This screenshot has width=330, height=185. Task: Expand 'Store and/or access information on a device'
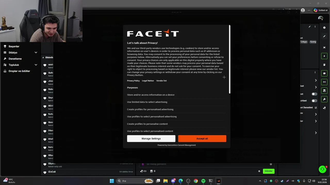coord(176,95)
